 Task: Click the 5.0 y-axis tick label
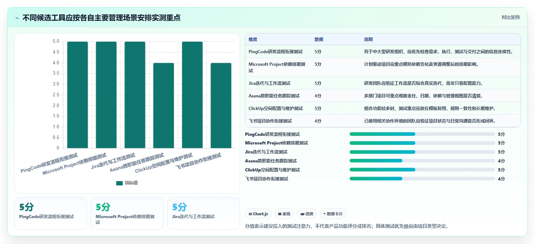click(x=56, y=41)
